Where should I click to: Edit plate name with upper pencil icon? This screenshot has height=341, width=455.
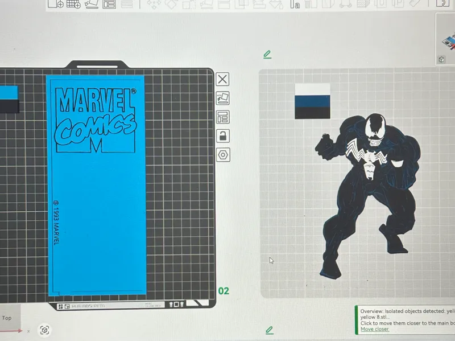coord(267,54)
